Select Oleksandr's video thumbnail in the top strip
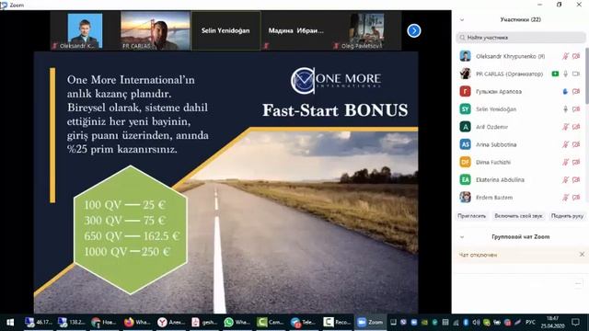Viewport: 589px width, 331px height. pos(85,30)
